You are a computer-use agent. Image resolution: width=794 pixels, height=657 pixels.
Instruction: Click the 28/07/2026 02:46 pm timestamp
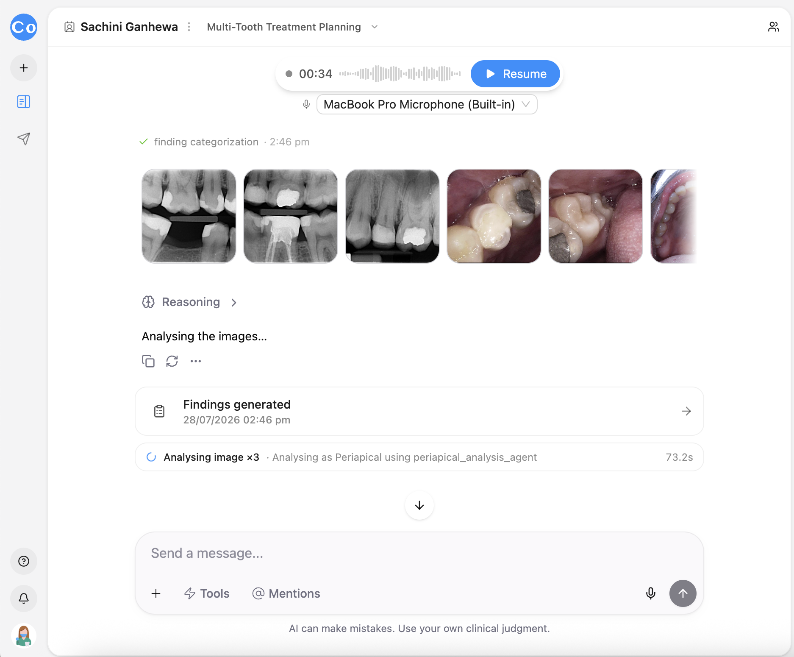click(x=237, y=420)
